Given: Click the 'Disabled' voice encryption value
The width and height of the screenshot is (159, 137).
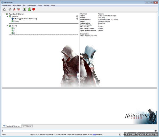Looking at the screenshot, I should (x=100, y=31).
